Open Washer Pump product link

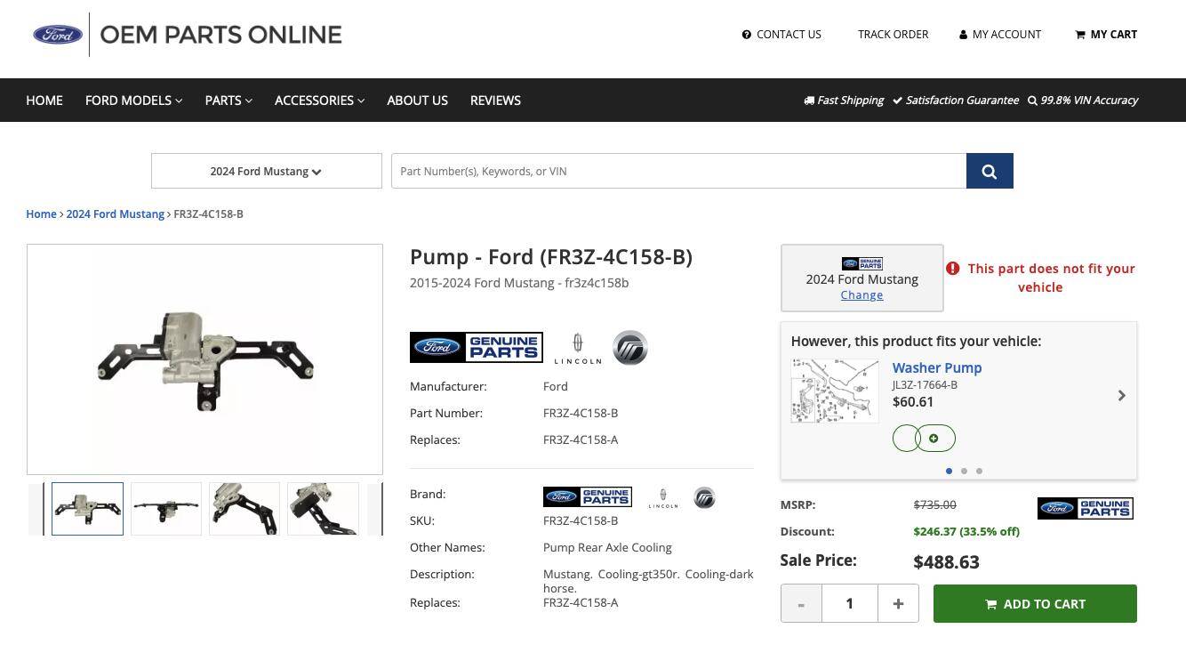click(937, 367)
